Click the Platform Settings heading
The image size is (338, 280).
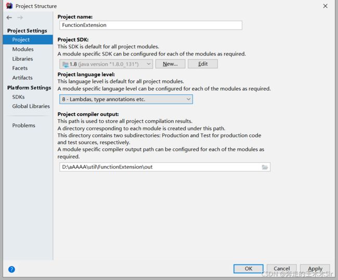tap(29, 88)
